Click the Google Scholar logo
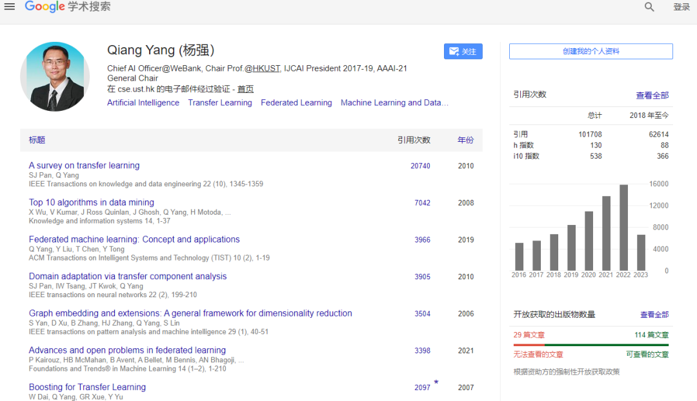 (68, 6)
